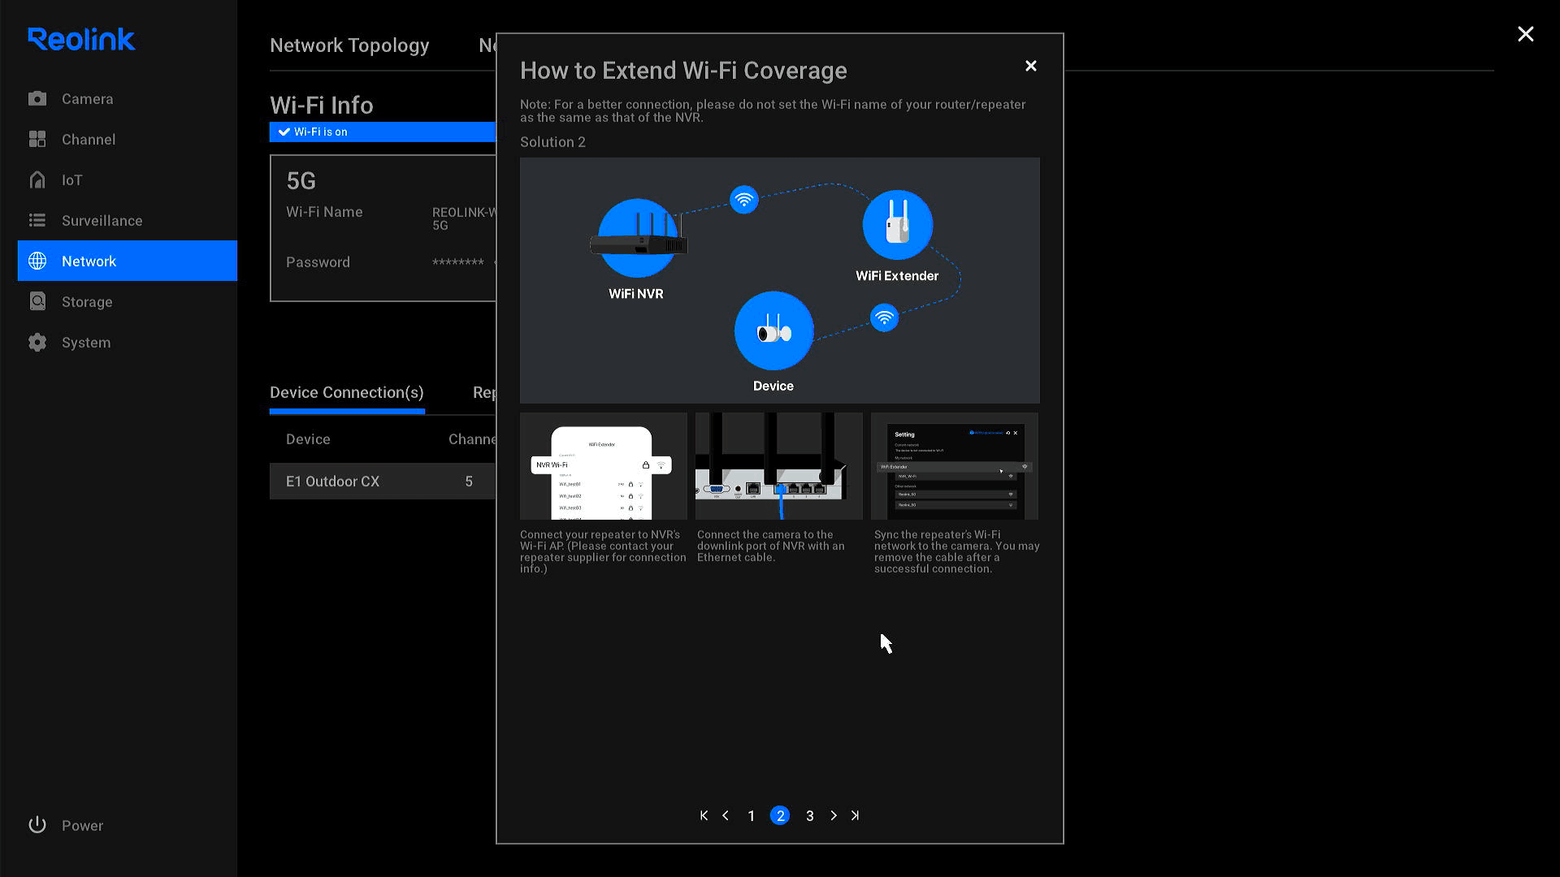Open the Storage section
The width and height of the screenshot is (1560, 877).
click(x=86, y=301)
